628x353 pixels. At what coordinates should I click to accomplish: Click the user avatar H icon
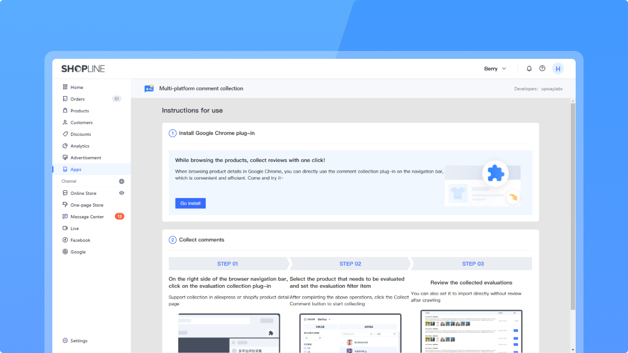(x=558, y=69)
